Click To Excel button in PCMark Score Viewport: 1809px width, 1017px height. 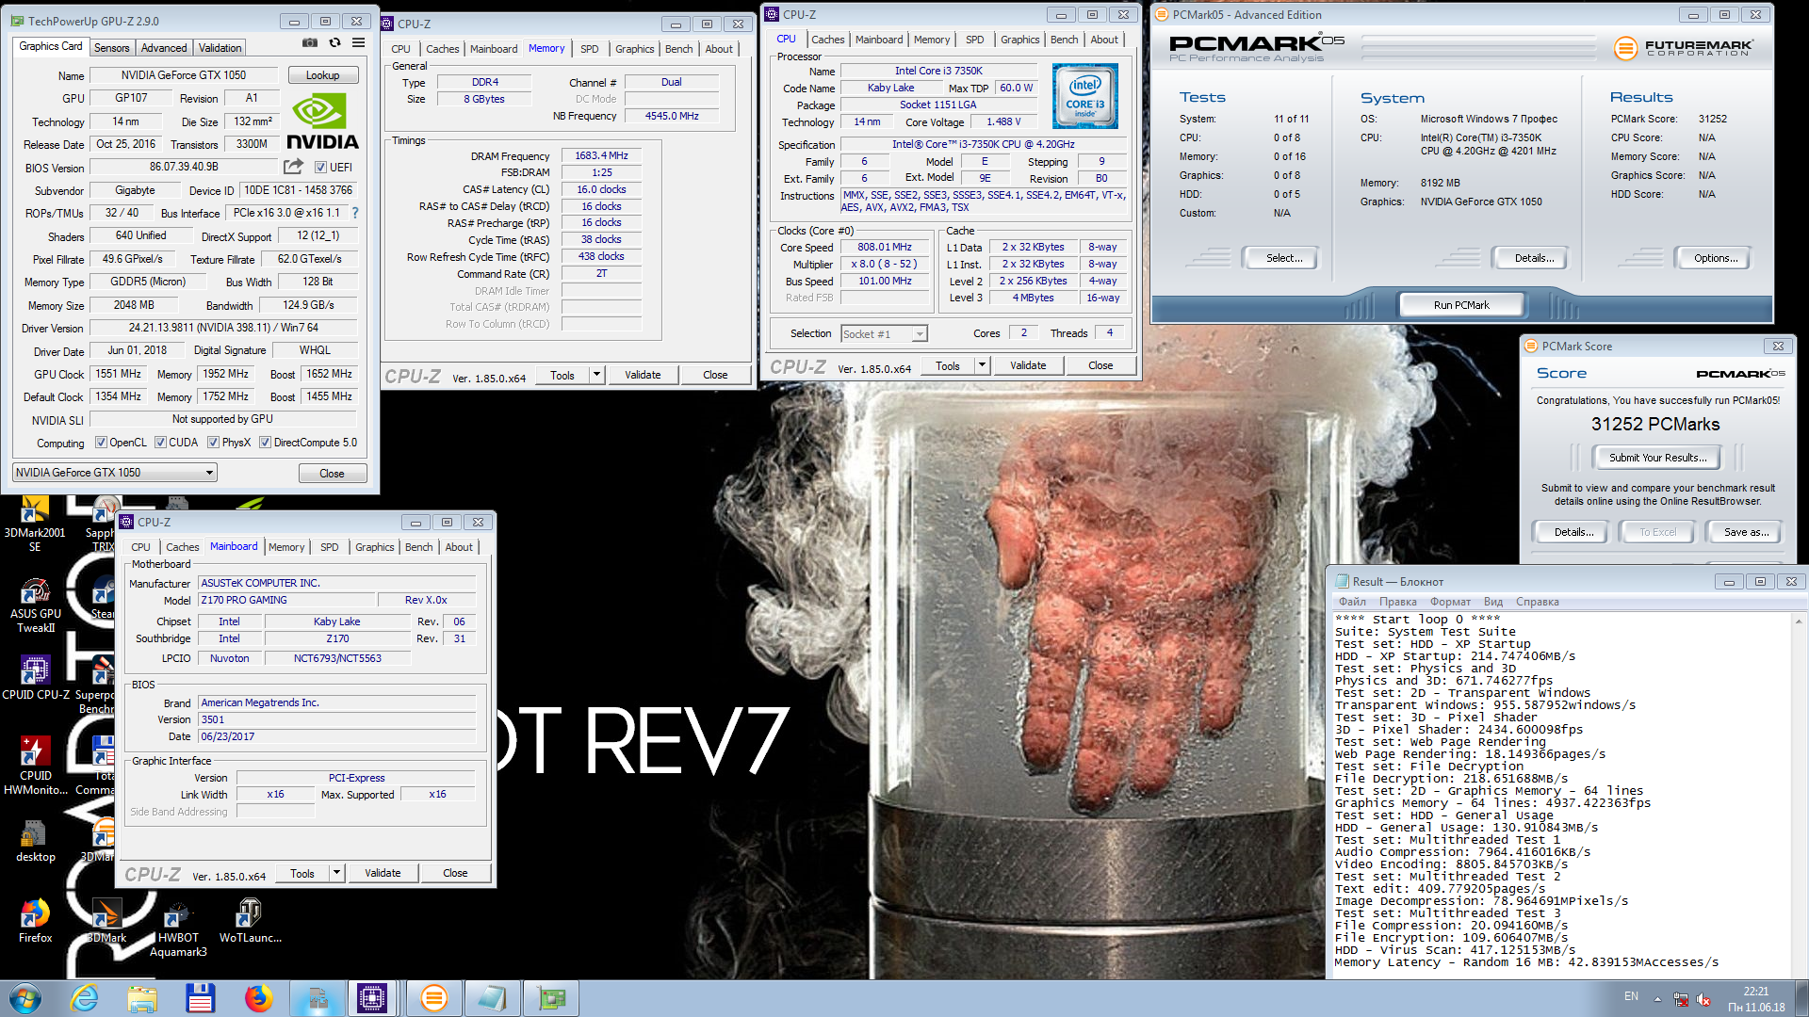click(x=1657, y=532)
